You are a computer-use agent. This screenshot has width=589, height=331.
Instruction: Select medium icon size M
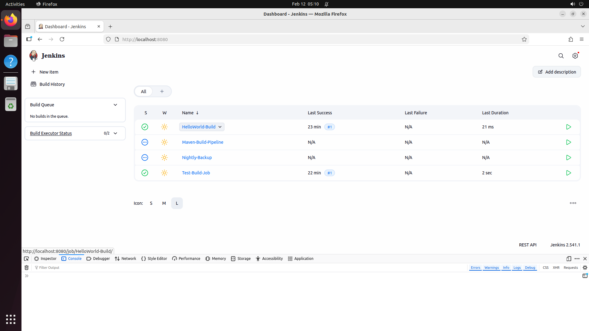click(x=164, y=203)
